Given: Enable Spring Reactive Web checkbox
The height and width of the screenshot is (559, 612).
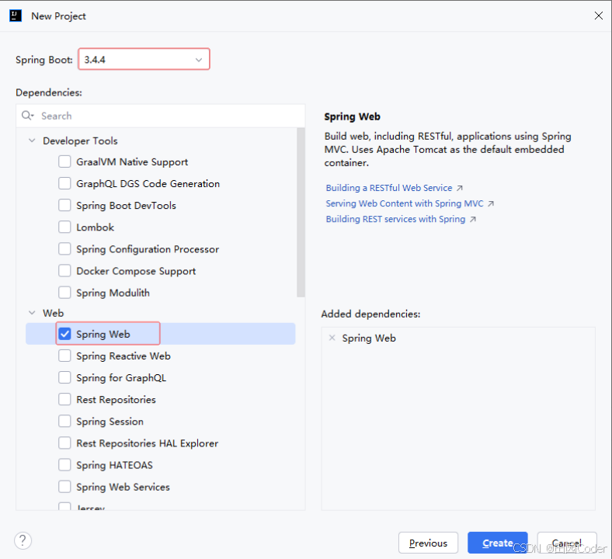Looking at the screenshot, I should tap(64, 356).
